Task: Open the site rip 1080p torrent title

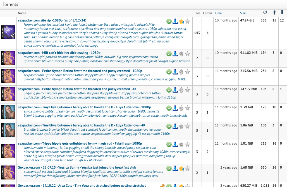Action: (x=52, y=20)
